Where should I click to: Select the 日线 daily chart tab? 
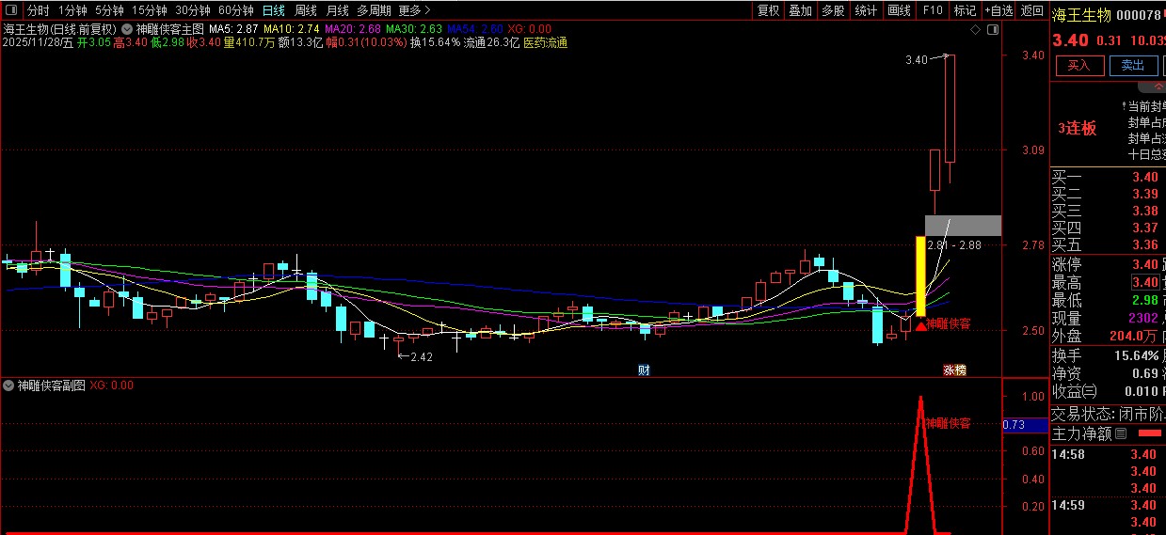click(x=274, y=10)
